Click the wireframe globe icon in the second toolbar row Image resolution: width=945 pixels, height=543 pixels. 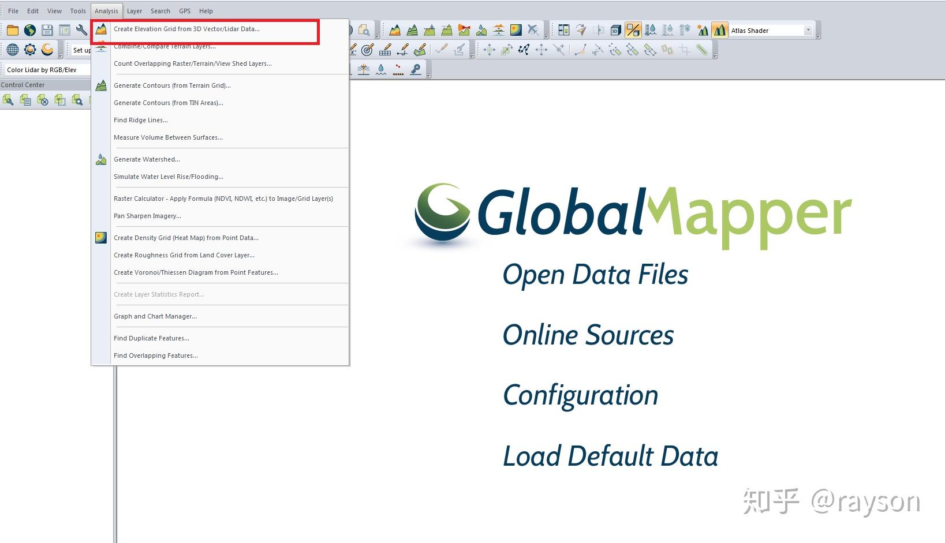pyautogui.click(x=12, y=50)
